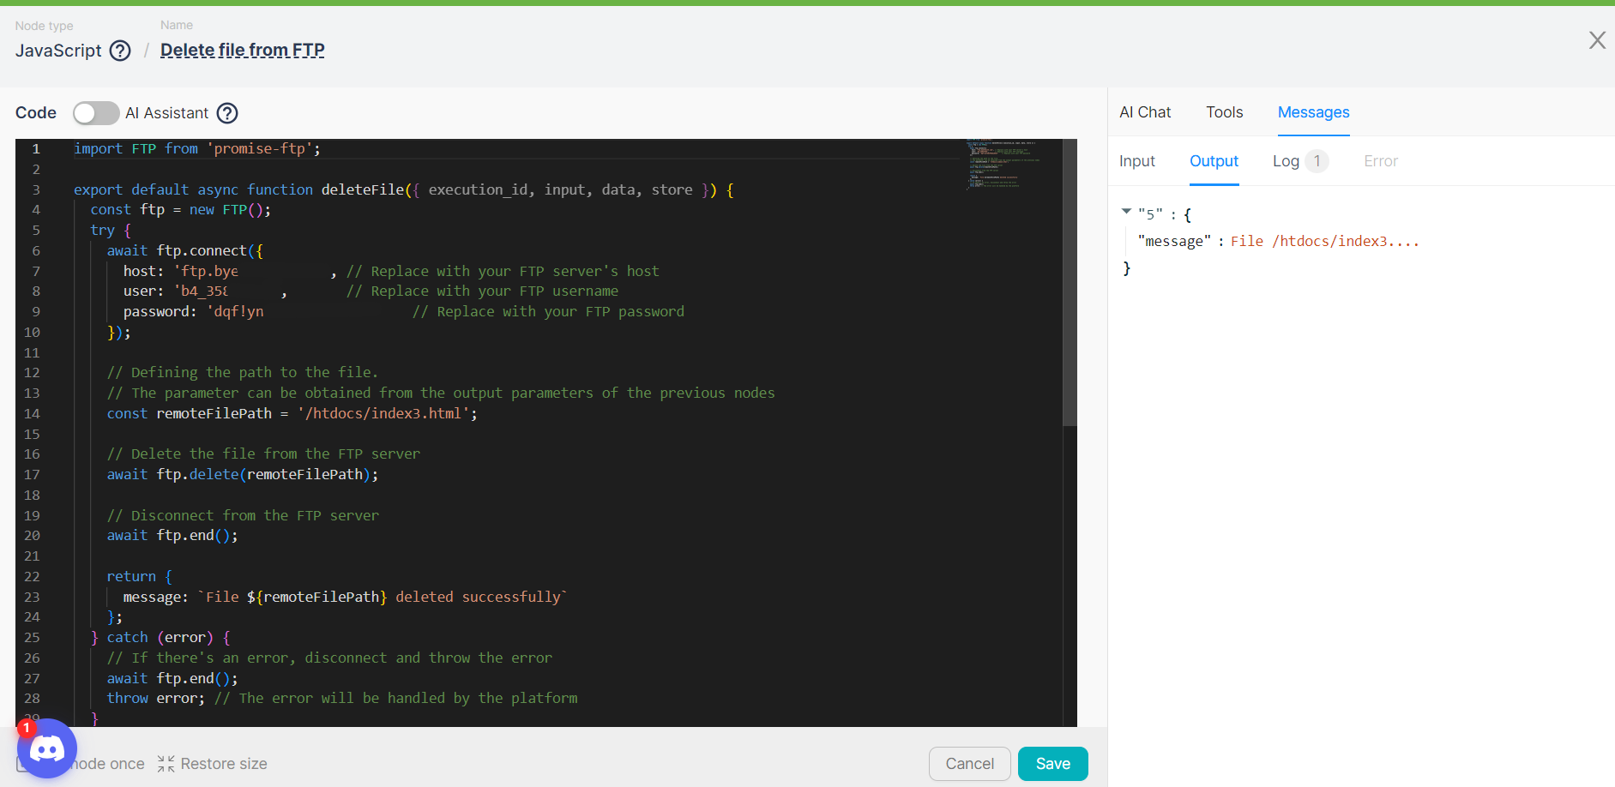1615x787 pixels.
Task: Click the Cancel button
Action: coord(969,764)
